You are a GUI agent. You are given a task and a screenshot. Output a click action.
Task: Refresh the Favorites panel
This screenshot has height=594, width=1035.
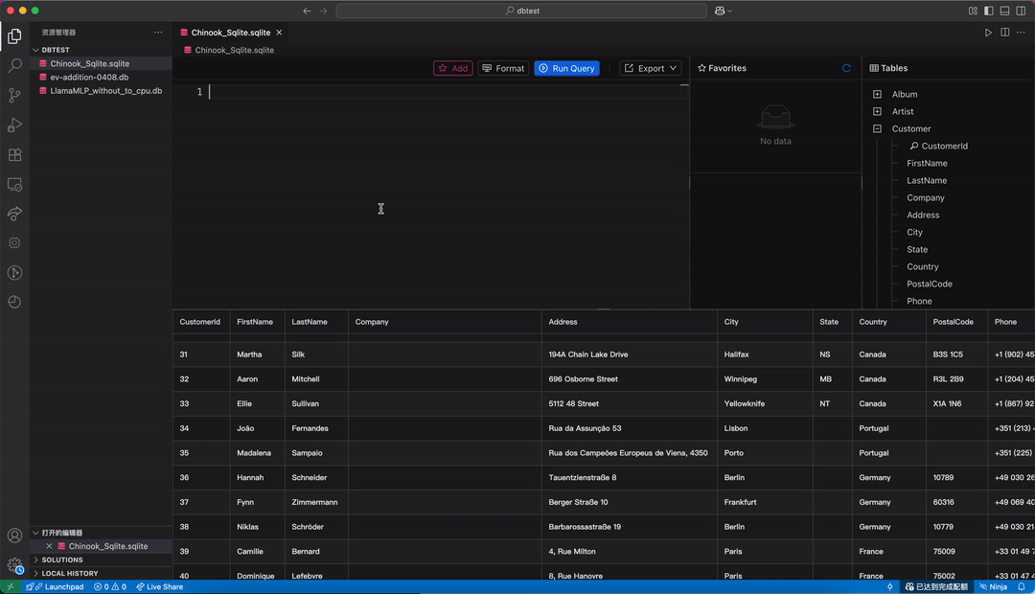[x=846, y=68]
